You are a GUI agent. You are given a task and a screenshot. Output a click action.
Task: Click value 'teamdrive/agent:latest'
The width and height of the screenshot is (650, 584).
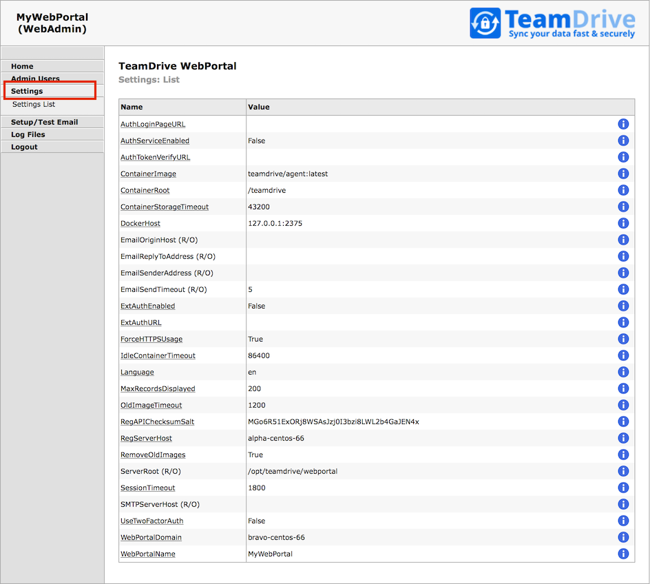point(288,174)
